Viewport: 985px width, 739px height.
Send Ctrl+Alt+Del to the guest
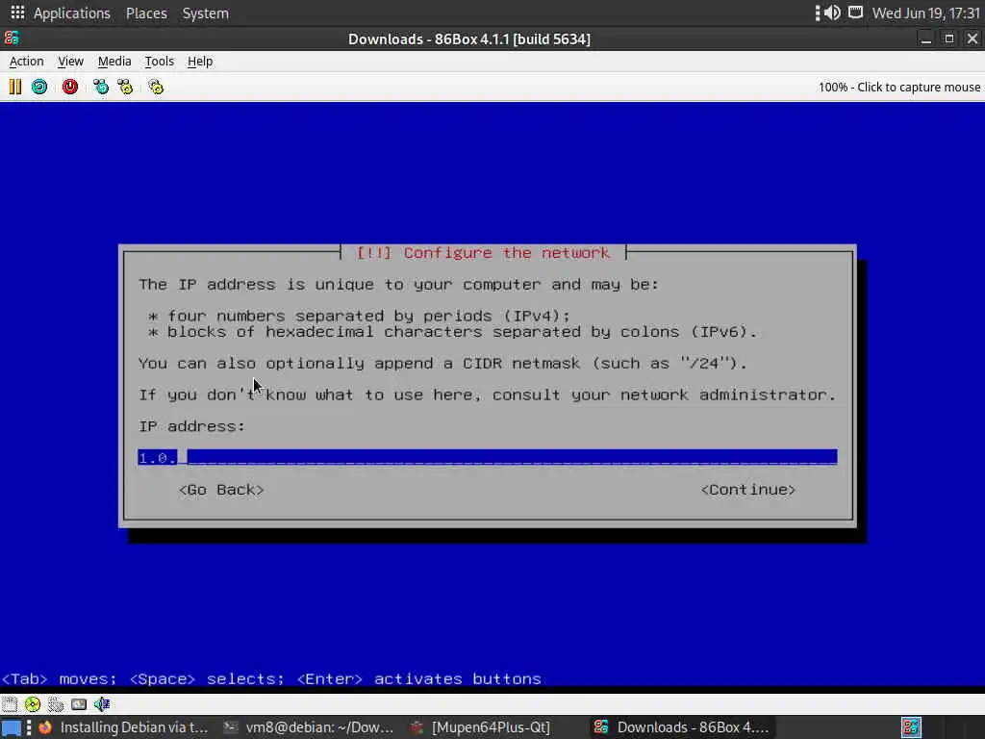pyautogui.click(x=100, y=87)
